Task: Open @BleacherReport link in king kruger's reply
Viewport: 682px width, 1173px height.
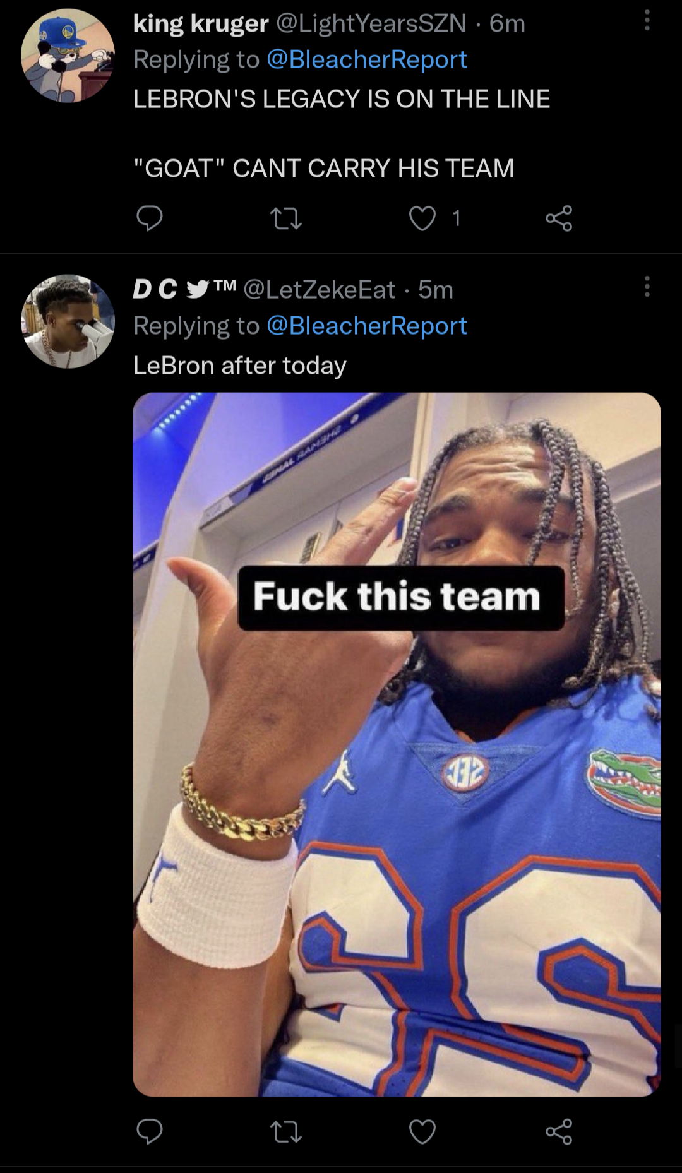Action: [366, 59]
